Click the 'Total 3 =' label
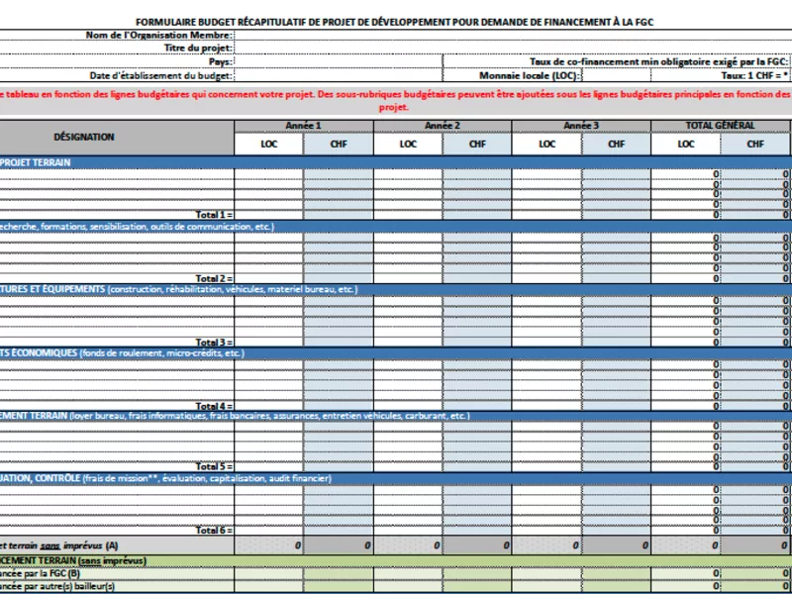Screen dimensions: 792x594 (x=214, y=342)
